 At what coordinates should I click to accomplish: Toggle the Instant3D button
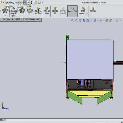click(x=73, y=11)
